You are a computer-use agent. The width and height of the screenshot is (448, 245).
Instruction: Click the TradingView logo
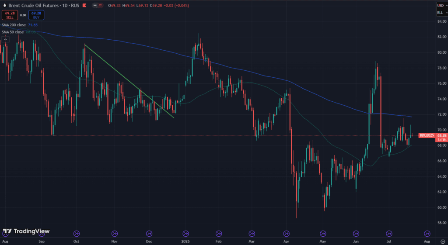point(26,231)
